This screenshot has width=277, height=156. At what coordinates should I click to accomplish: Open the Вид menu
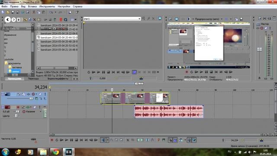point(23,6)
